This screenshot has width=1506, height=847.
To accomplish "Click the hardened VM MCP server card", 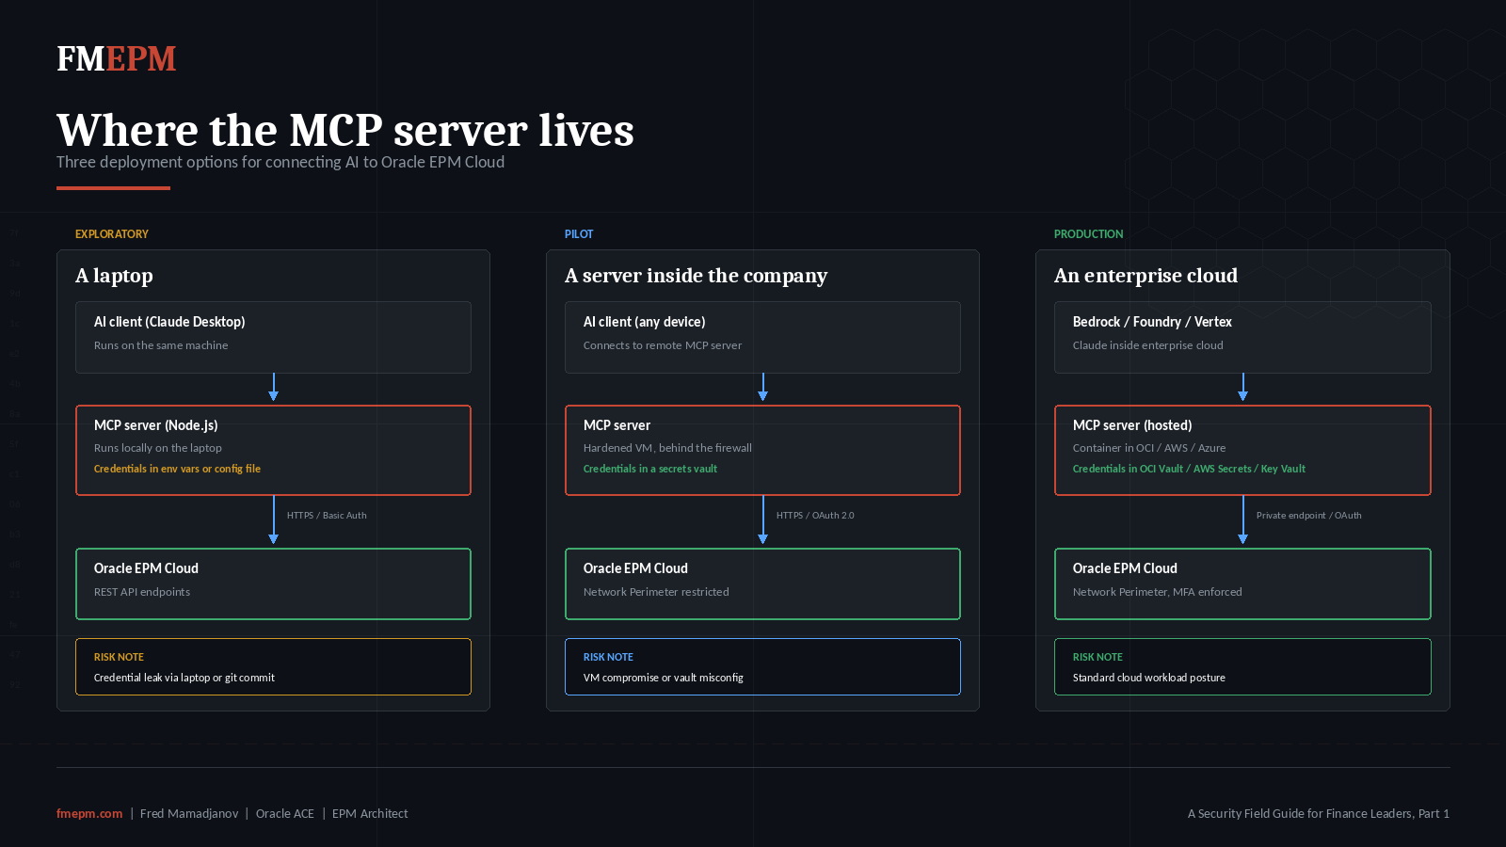I will tap(762, 450).
